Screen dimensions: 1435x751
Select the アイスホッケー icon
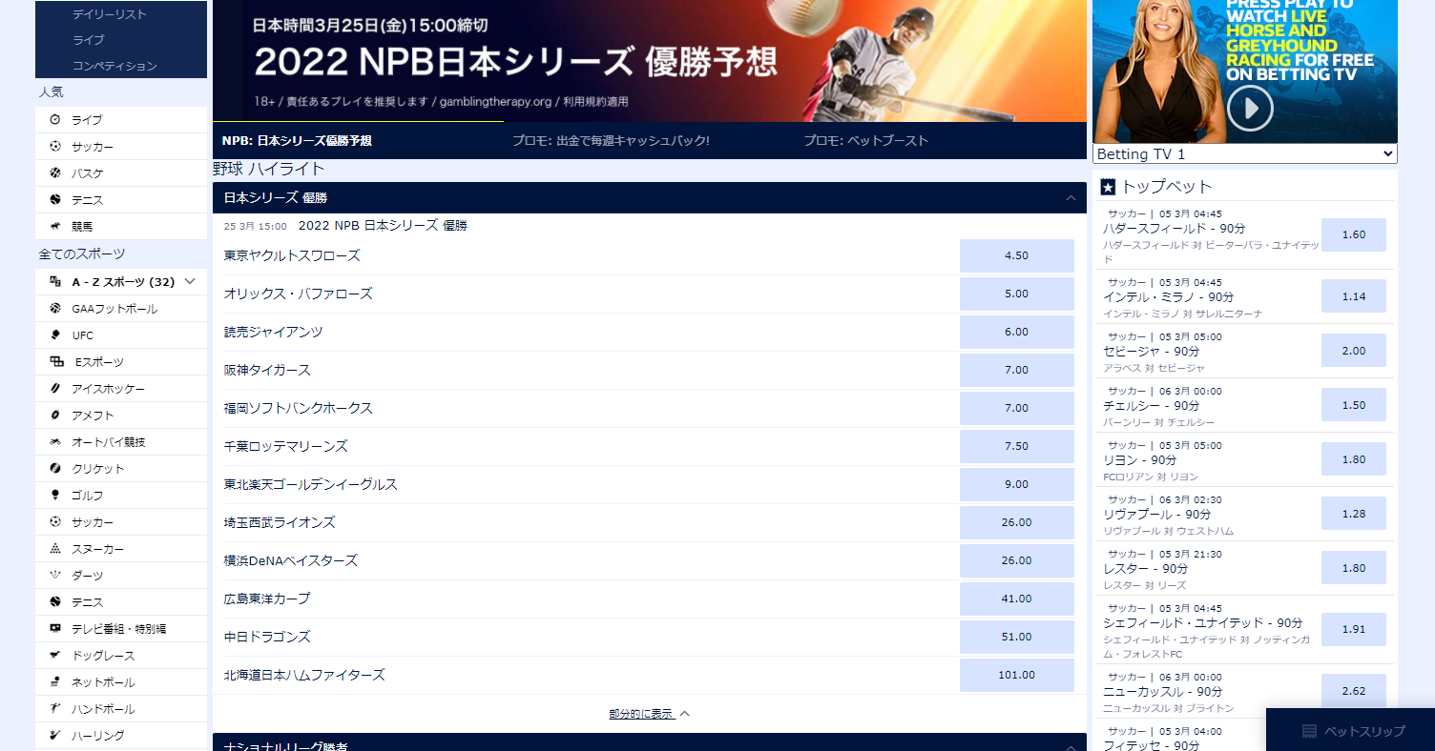pyautogui.click(x=54, y=389)
